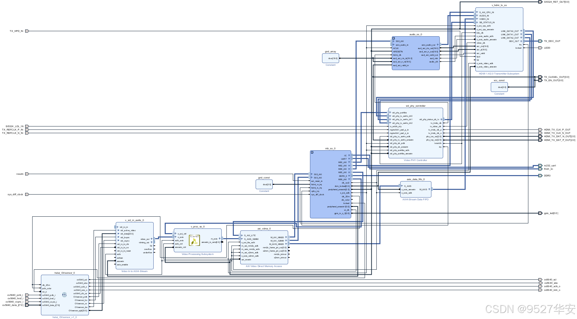Click the Vivado HLS logo in v_proc_ss_0
Image resolution: width=577 pixels, height=319 pixels.
point(194,241)
